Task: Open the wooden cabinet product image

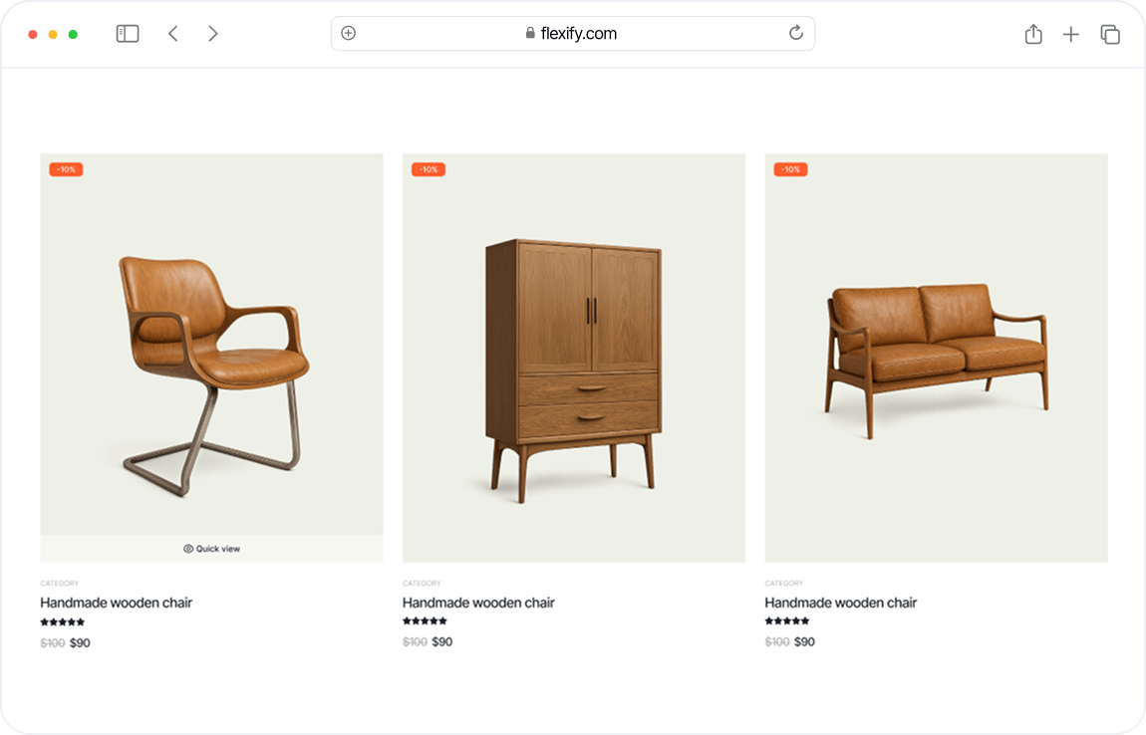Action: tap(573, 359)
